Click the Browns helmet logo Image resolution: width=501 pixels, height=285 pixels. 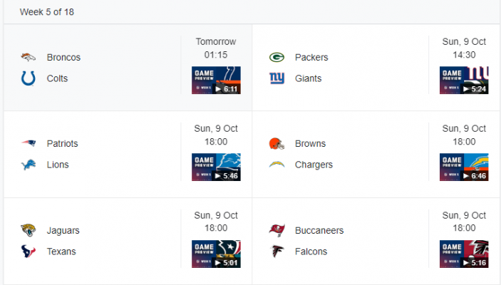tap(277, 143)
